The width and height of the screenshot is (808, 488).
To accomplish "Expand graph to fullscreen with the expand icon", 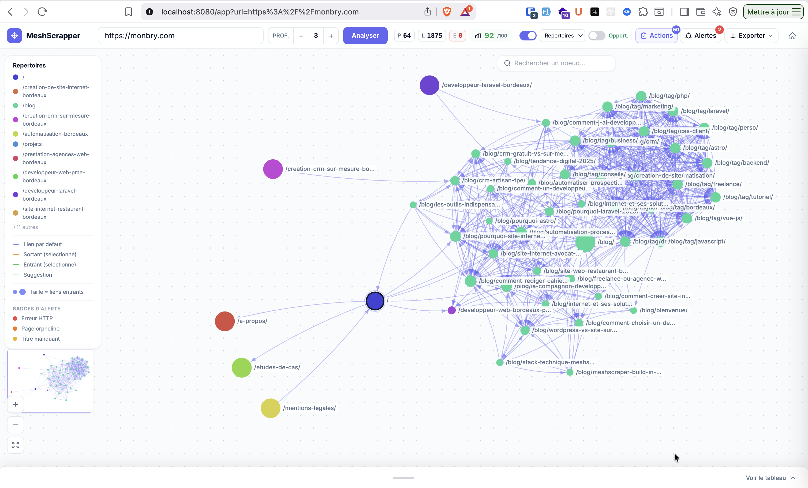I will [15, 445].
